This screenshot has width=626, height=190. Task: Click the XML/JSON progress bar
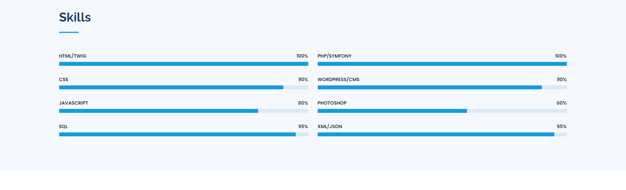[442, 134]
